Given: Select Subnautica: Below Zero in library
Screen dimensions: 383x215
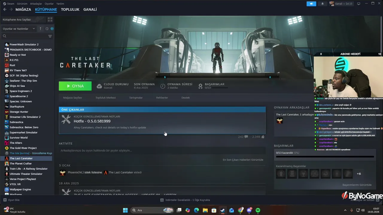Looking at the screenshot, I should tap(24, 127).
